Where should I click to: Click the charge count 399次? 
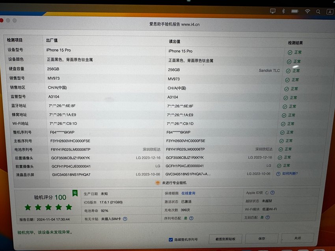[185, 210]
